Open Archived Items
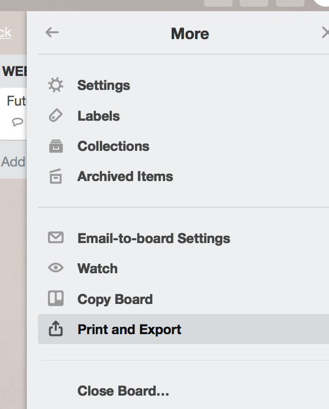The height and width of the screenshot is (409, 329). click(x=183, y=177)
